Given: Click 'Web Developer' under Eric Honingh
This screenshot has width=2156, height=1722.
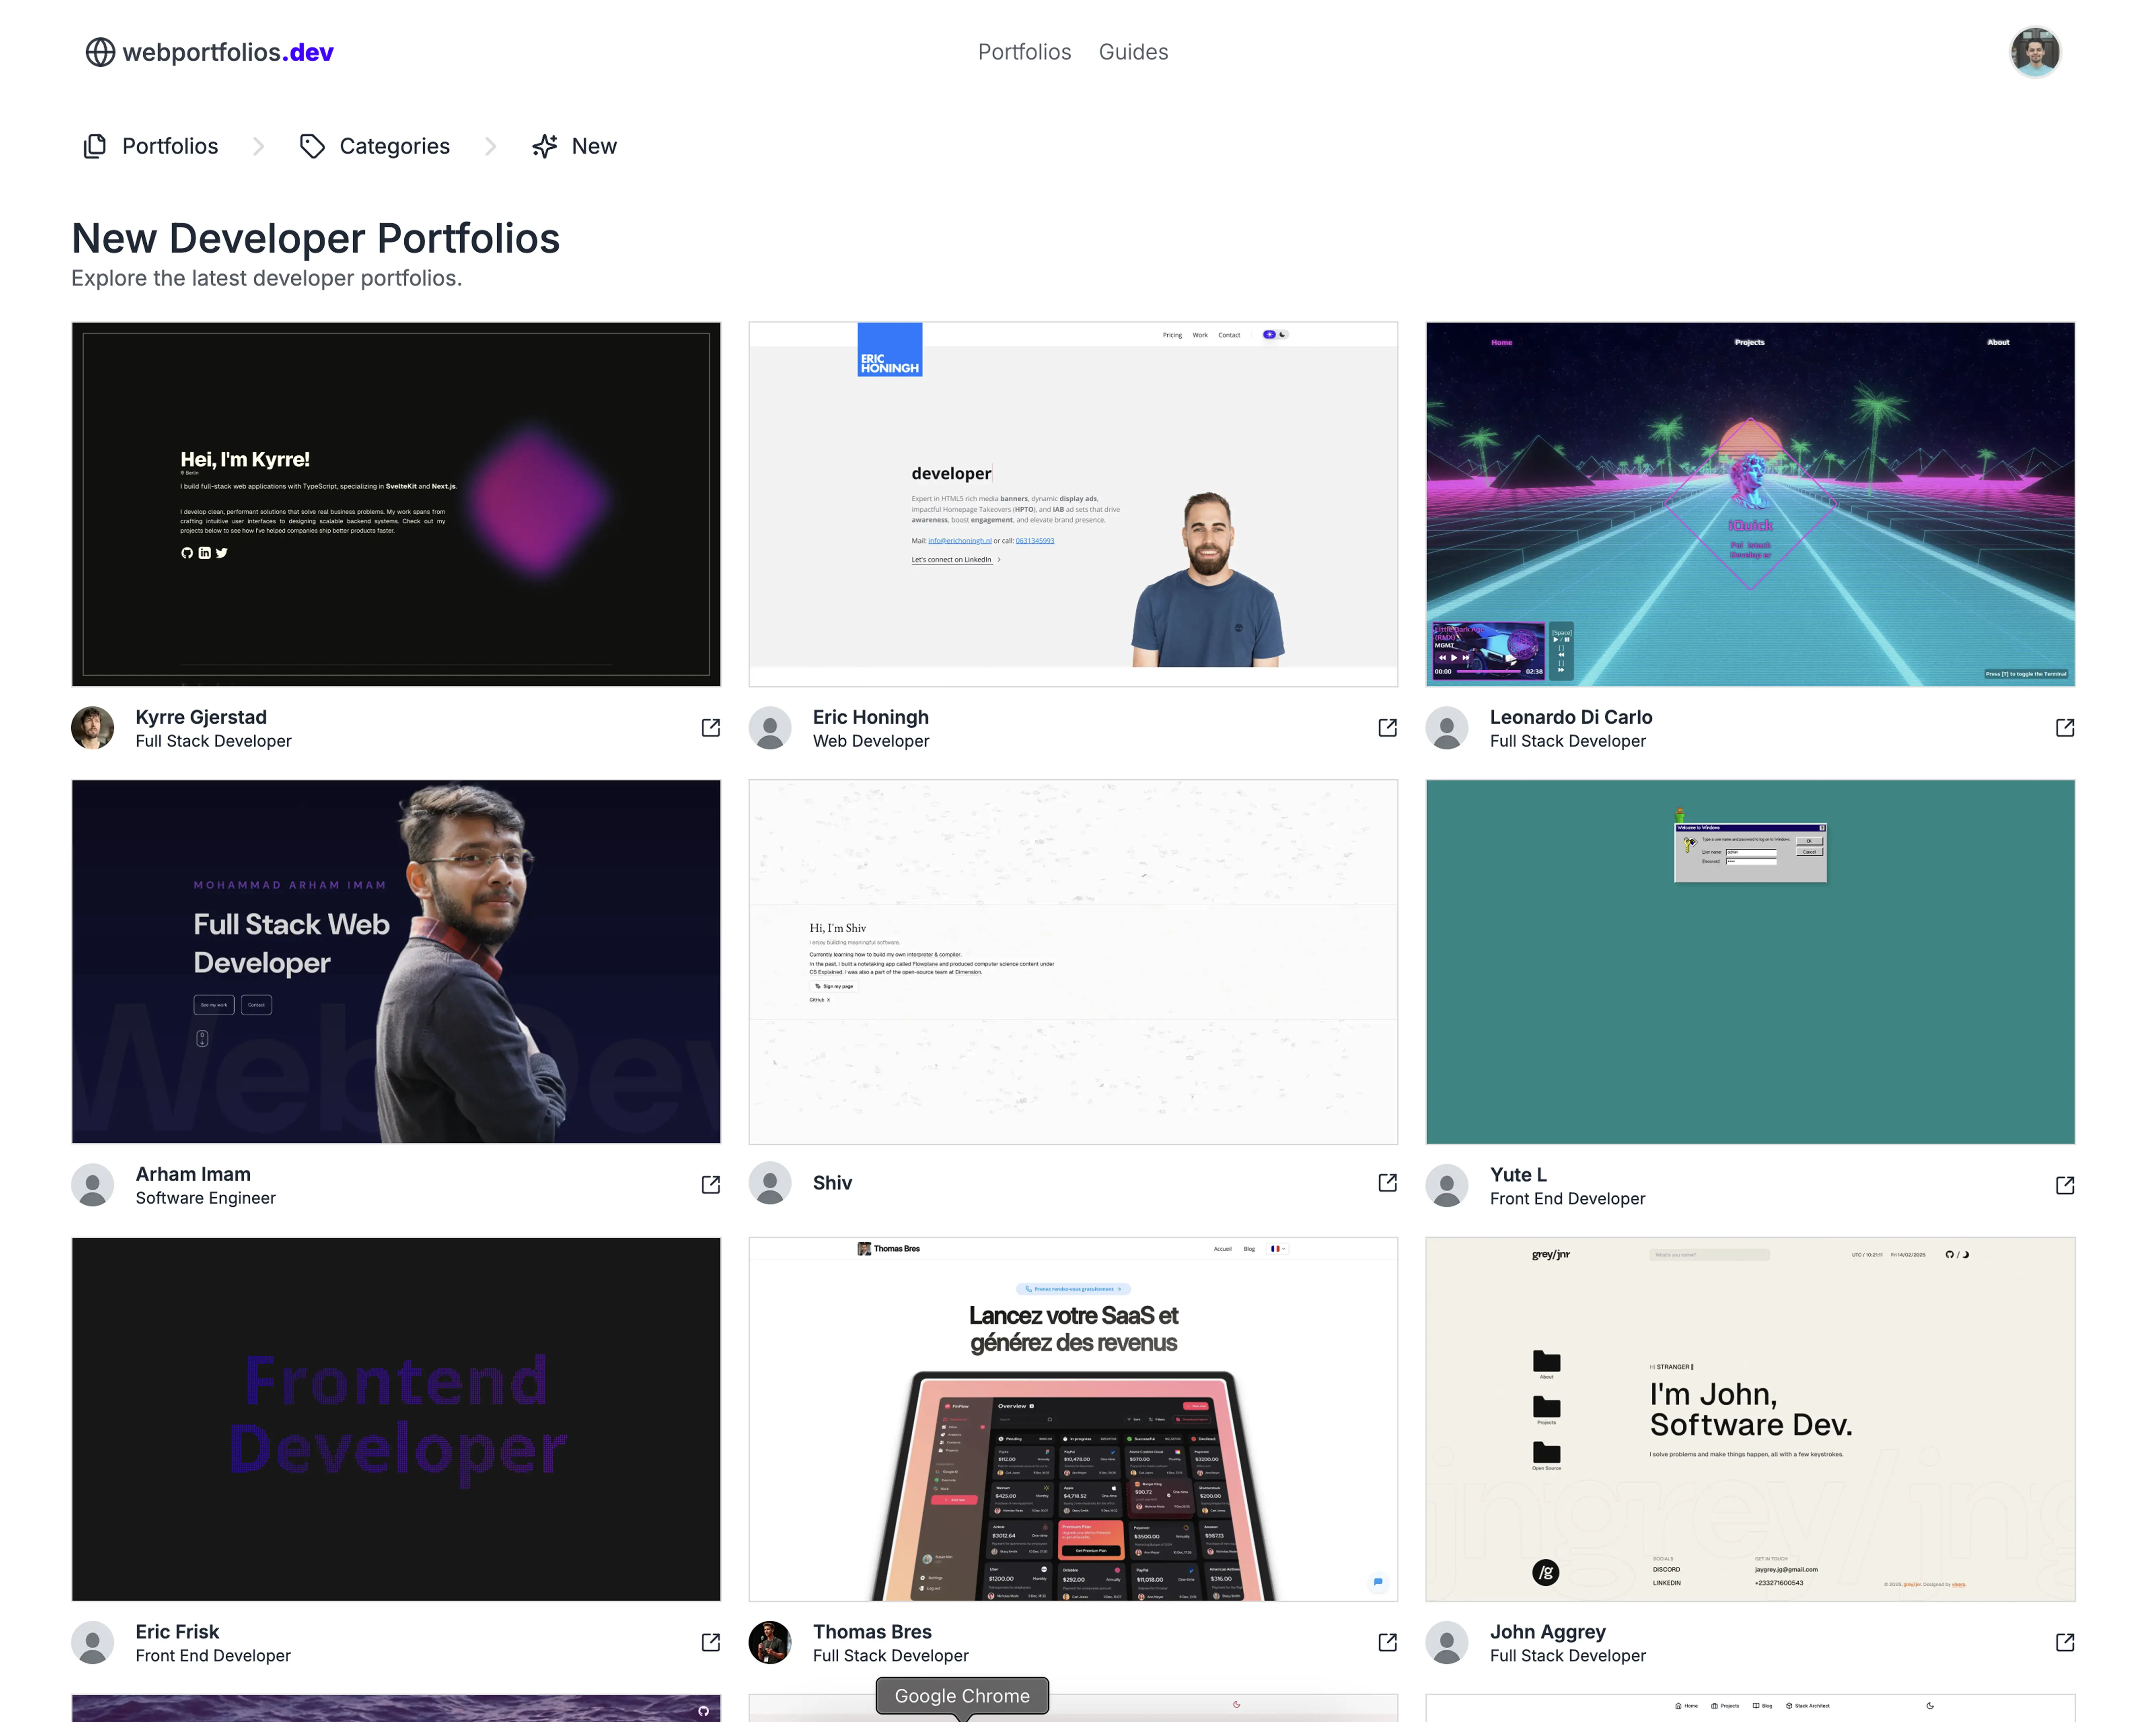Looking at the screenshot, I should (x=871, y=741).
